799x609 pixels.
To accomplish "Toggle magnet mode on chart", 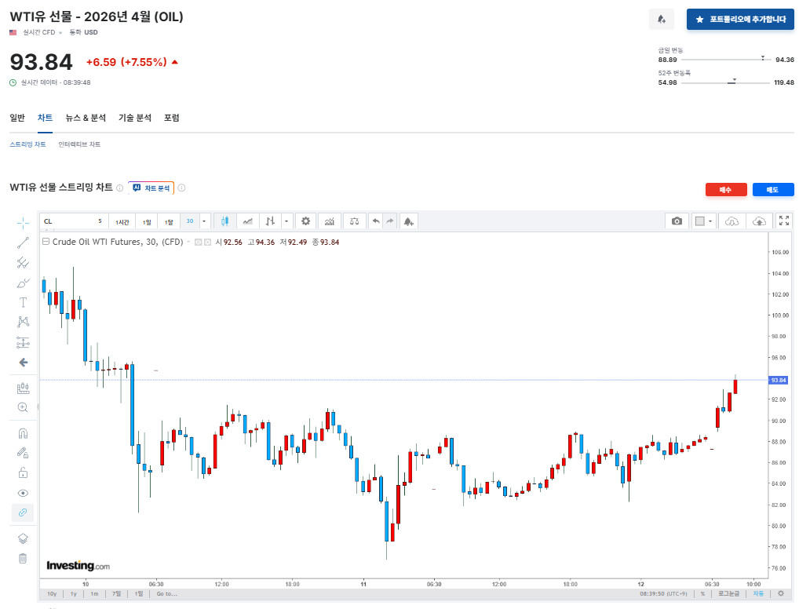I will point(23,433).
